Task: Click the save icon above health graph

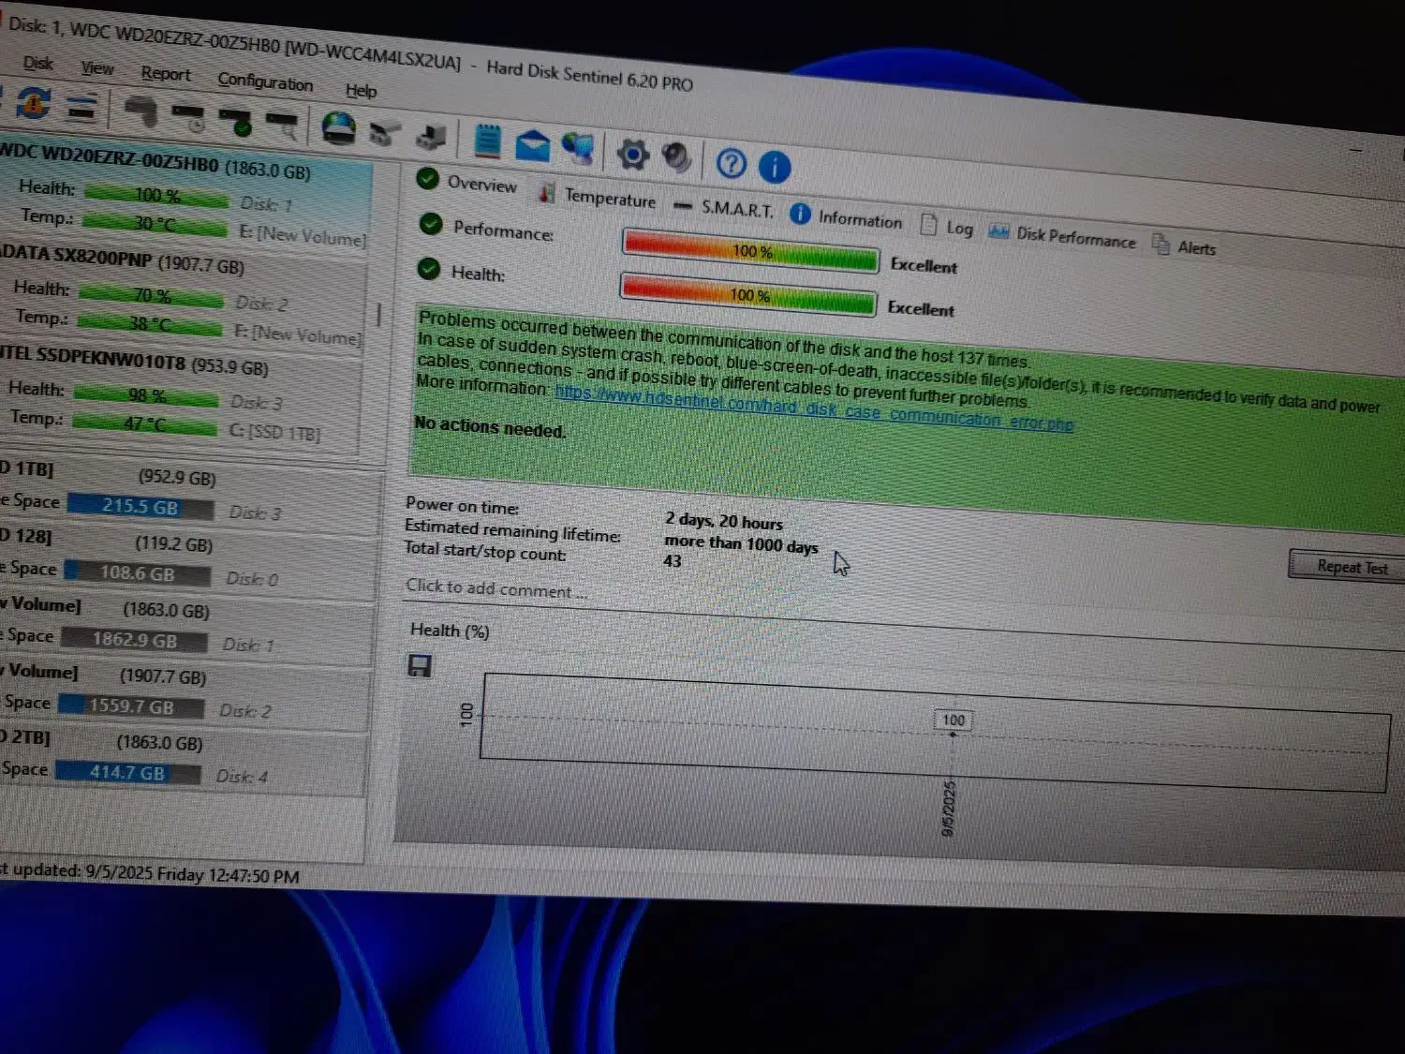Action: pos(420,666)
